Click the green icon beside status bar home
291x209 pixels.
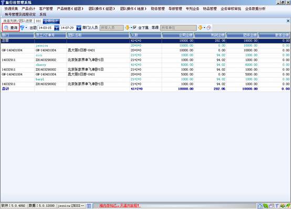pos(266,206)
